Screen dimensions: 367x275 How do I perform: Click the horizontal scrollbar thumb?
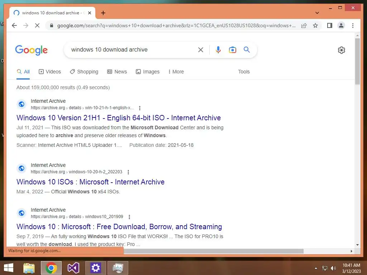[214, 251]
